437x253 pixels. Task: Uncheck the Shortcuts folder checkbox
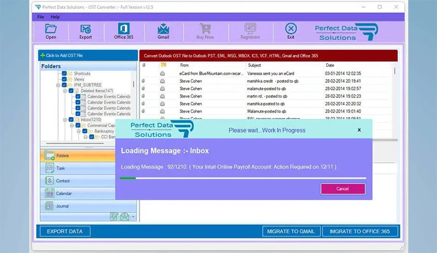[x=64, y=73]
